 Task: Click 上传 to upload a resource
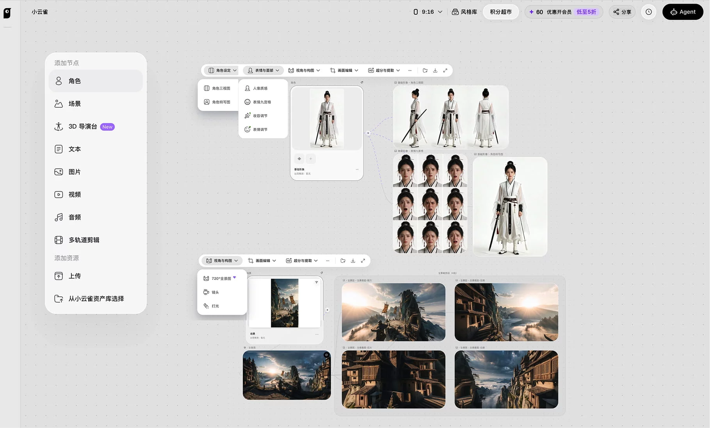coord(96,276)
